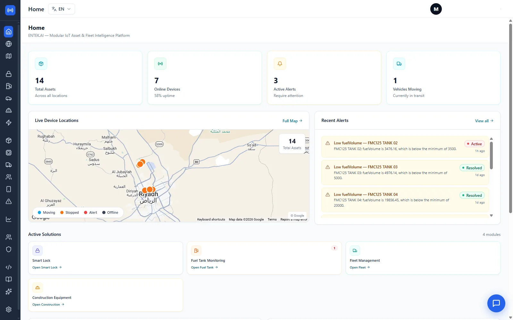Open the Full Map link
The width and height of the screenshot is (513, 320).
click(292, 121)
